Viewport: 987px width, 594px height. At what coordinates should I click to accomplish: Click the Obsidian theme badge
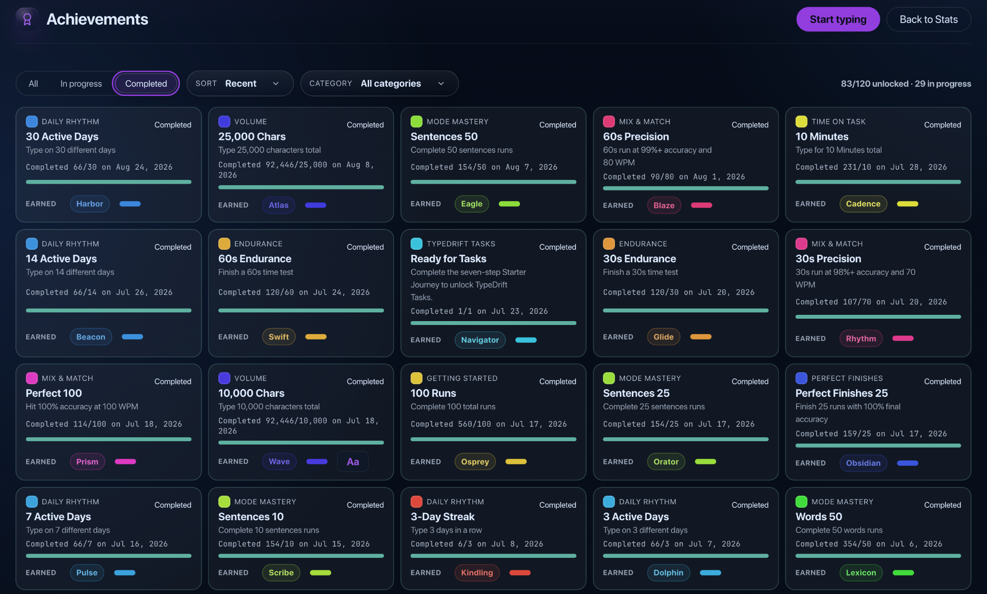pyautogui.click(x=863, y=463)
